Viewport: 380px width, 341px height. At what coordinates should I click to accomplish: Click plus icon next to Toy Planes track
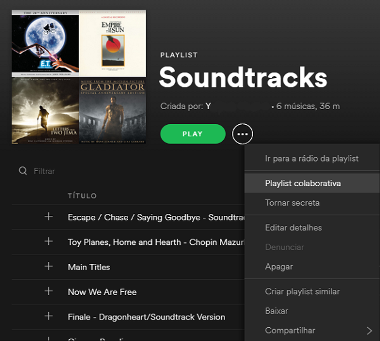tap(48, 241)
